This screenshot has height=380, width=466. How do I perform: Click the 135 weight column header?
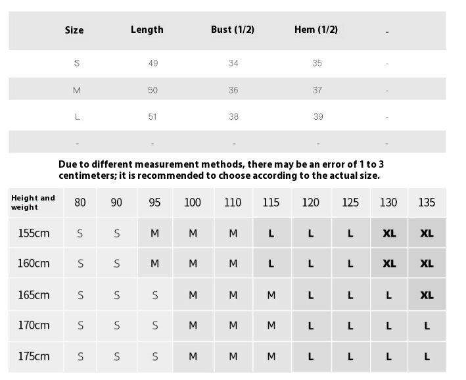click(427, 202)
